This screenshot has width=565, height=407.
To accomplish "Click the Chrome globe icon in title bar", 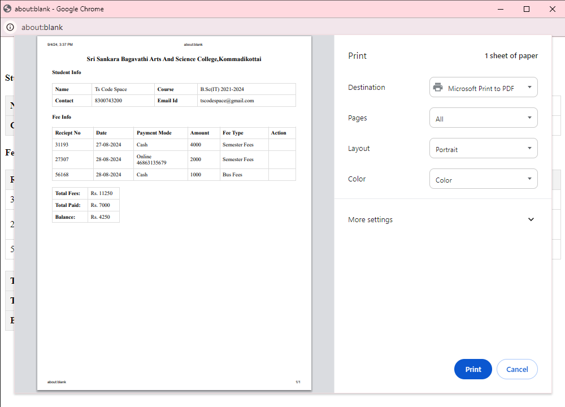I will [x=8, y=9].
